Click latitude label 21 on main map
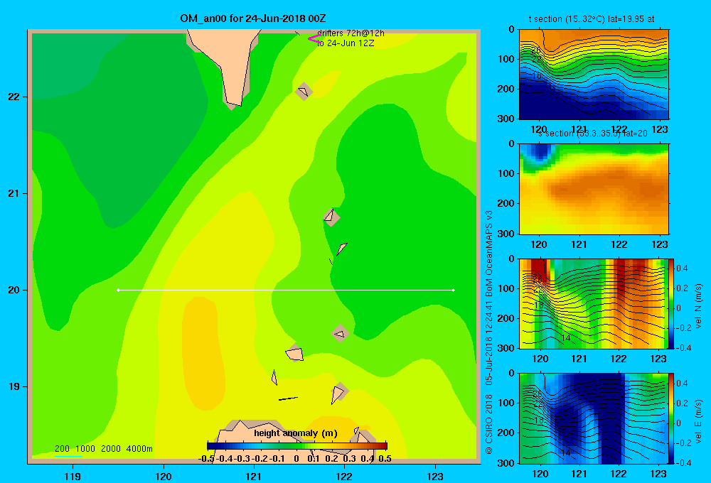 click(14, 193)
